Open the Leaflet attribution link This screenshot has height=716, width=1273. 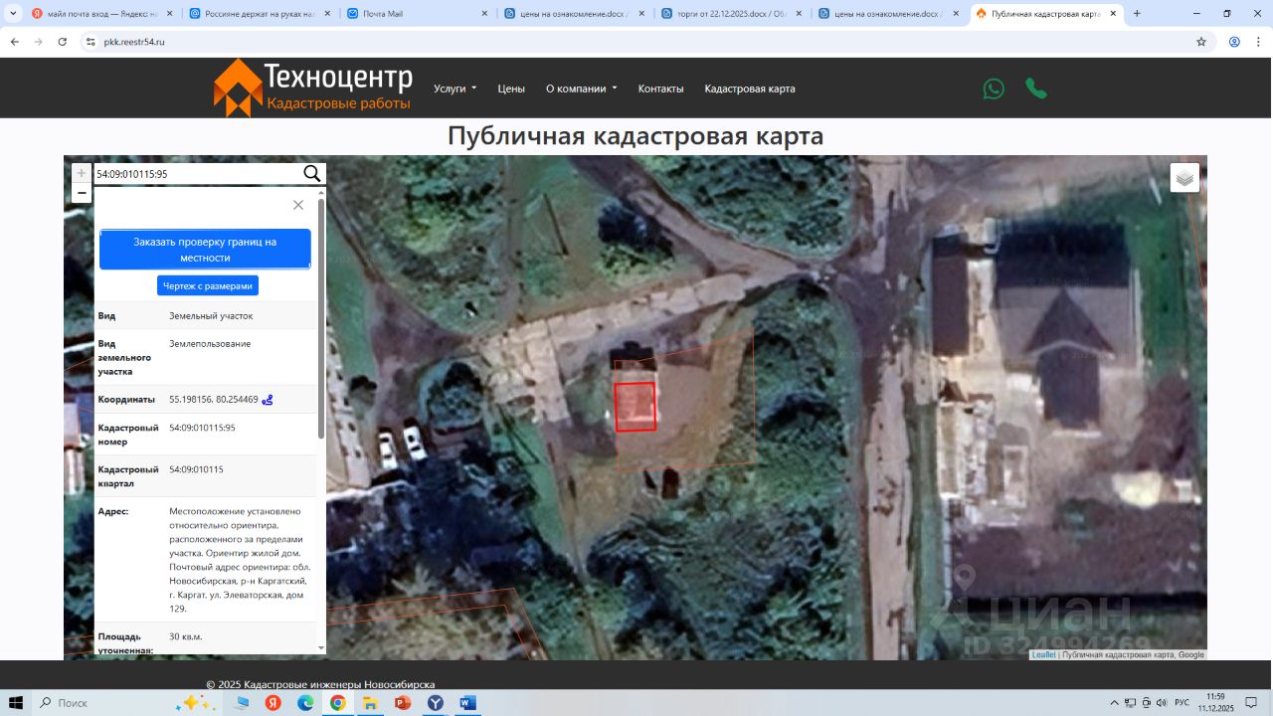tap(1043, 654)
